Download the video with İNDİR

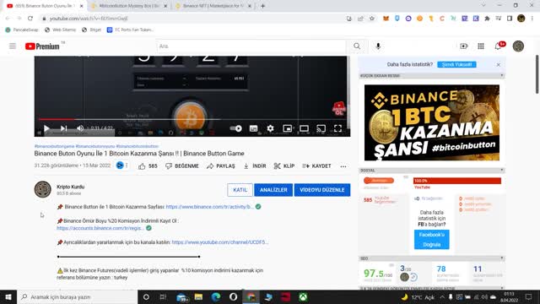255,166
